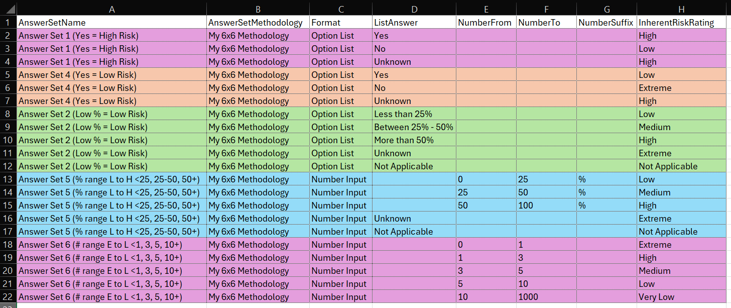Select the 'My 6x6 Methodology' cell in row 2
The width and height of the screenshot is (731, 308).
(258, 36)
